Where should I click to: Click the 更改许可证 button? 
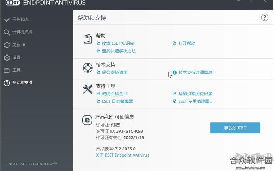click(x=235, y=128)
